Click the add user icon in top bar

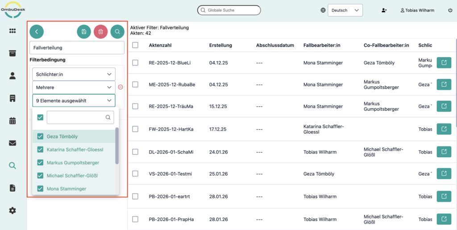pyautogui.click(x=384, y=10)
